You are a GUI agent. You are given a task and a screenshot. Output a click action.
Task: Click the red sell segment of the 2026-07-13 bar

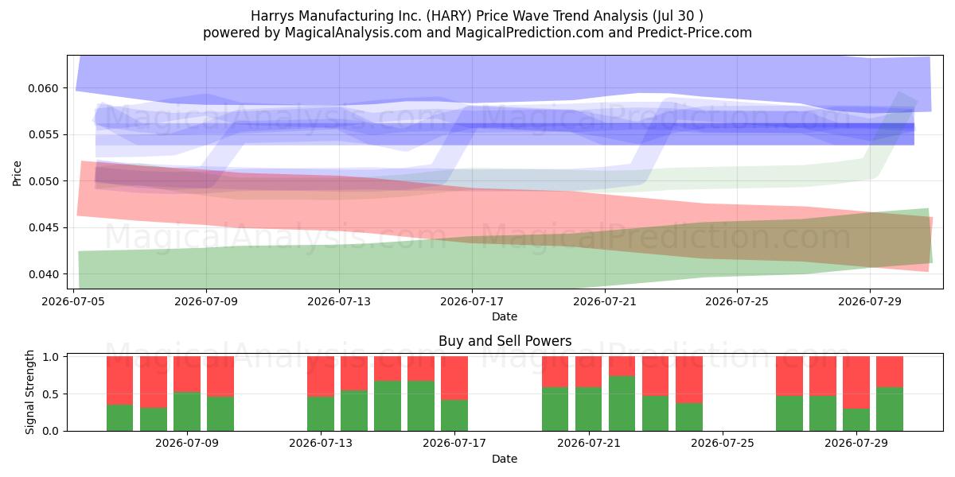coord(321,377)
